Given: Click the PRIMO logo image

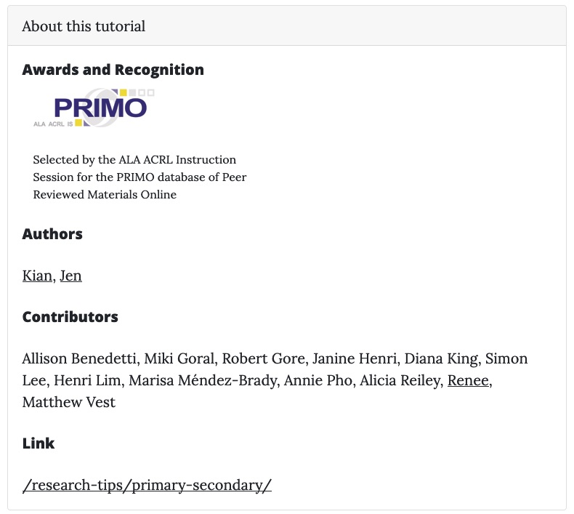Looking at the screenshot, I should tap(94, 108).
